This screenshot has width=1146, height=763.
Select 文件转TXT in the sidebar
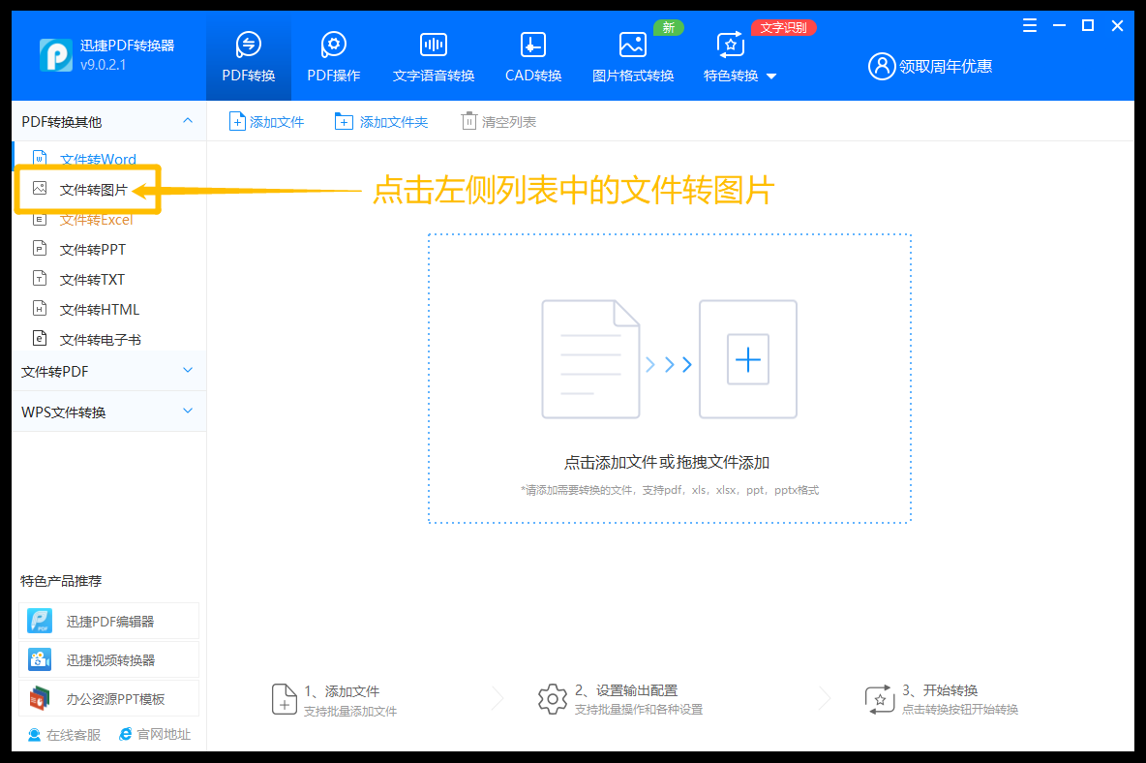point(92,279)
